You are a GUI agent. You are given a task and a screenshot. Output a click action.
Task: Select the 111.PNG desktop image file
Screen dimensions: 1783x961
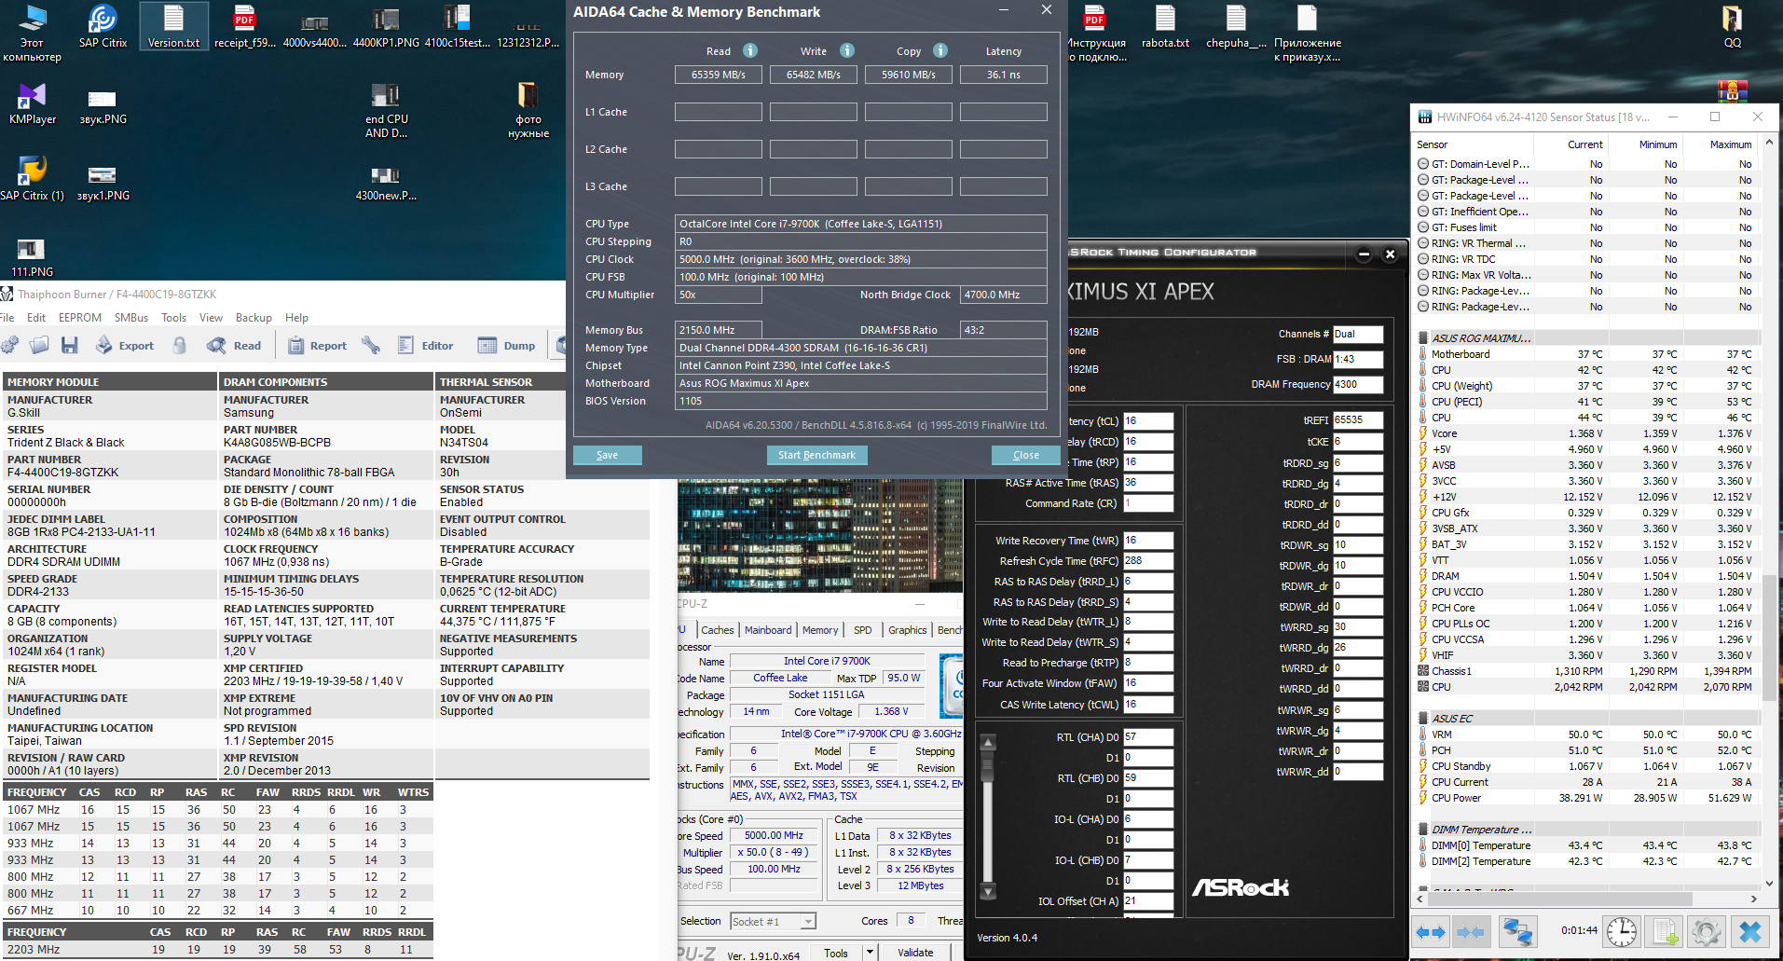[32, 256]
